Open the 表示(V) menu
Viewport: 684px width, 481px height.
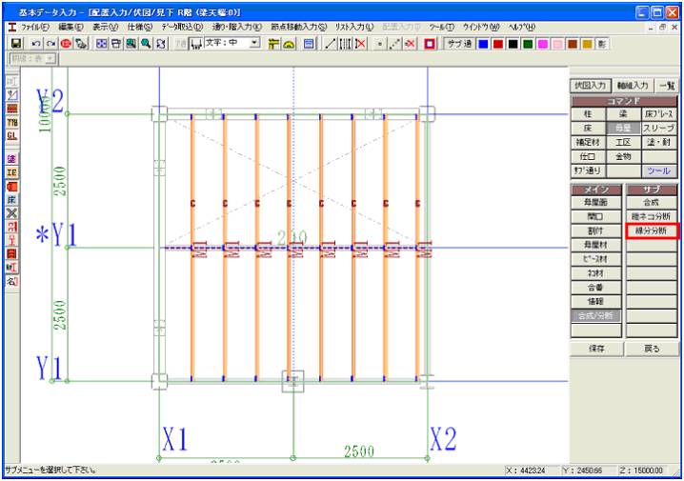105,27
